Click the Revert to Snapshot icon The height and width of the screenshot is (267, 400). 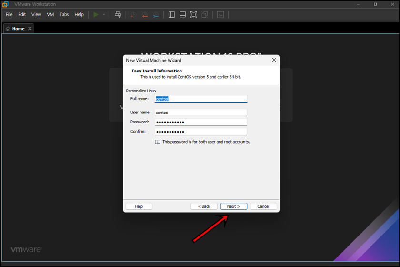point(145,15)
